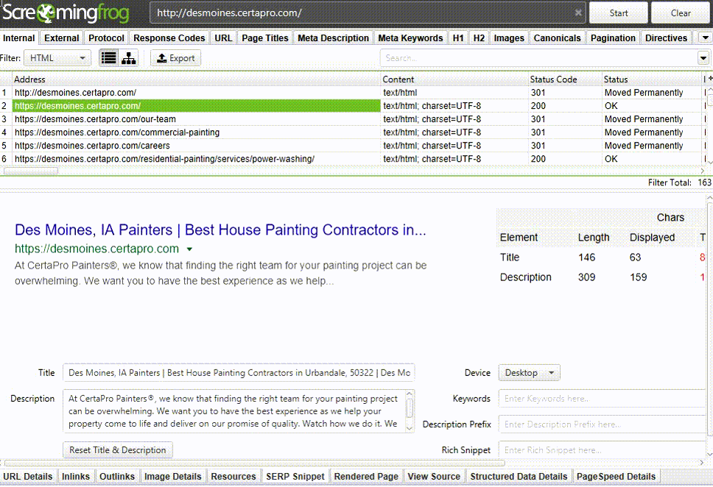This screenshot has height=487, width=713.
Task: Click the Export button
Action: [x=175, y=58]
